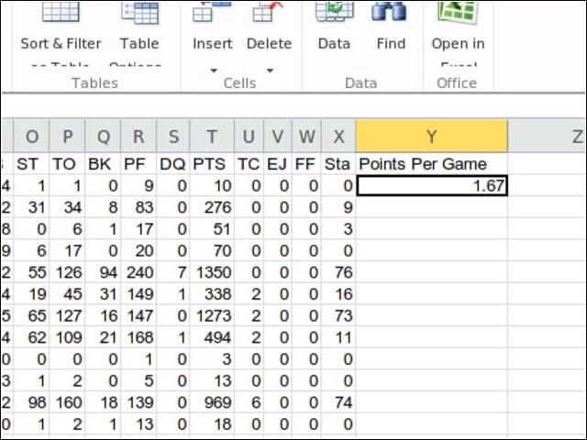The image size is (587, 440).
Task: Select the BK cell with 94
Action: [x=103, y=272]
